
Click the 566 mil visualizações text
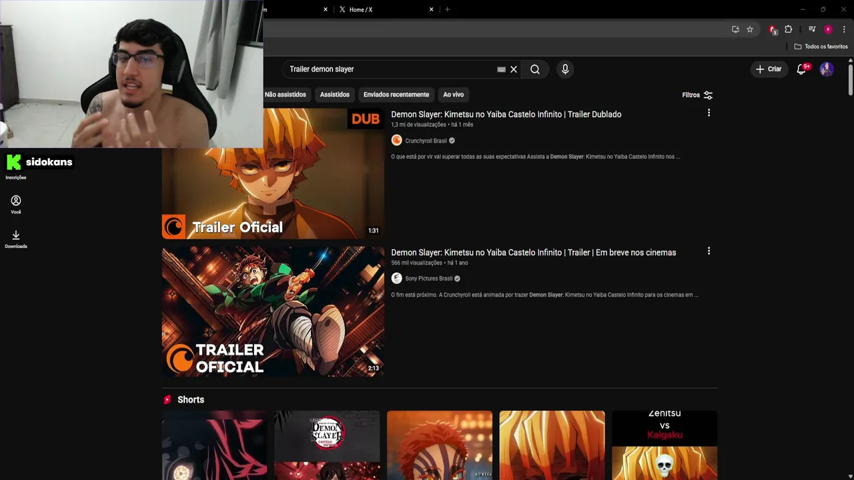(x=417, y=263)
